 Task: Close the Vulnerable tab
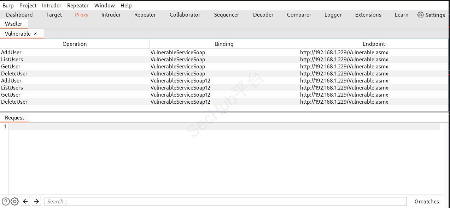(35, 33)
